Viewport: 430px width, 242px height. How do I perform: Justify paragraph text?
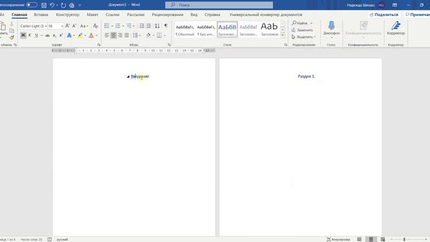[127, 36]
